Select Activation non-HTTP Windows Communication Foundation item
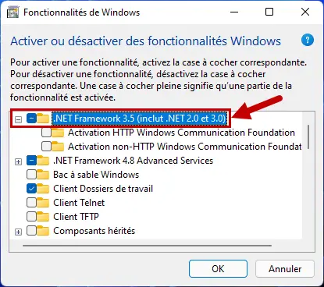This screenshot has width=324, height=287. click(x=184, y=147)
